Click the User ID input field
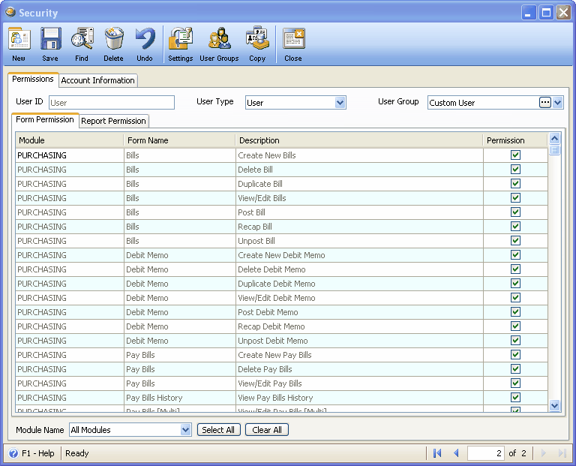 click(112, 103)
